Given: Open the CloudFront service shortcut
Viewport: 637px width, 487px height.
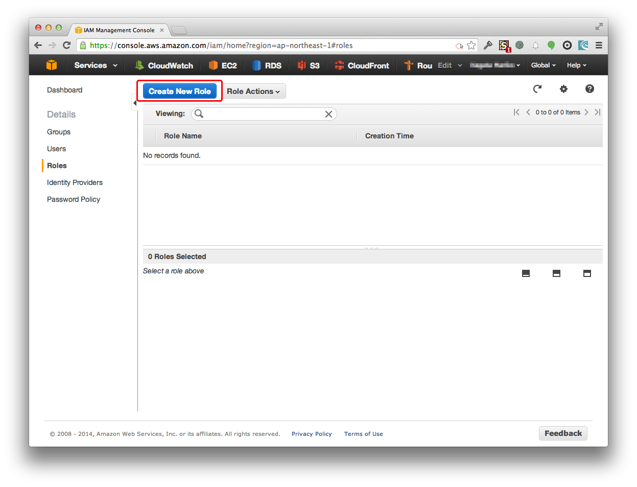Looking at the screenshot, I should click(362, 65).
